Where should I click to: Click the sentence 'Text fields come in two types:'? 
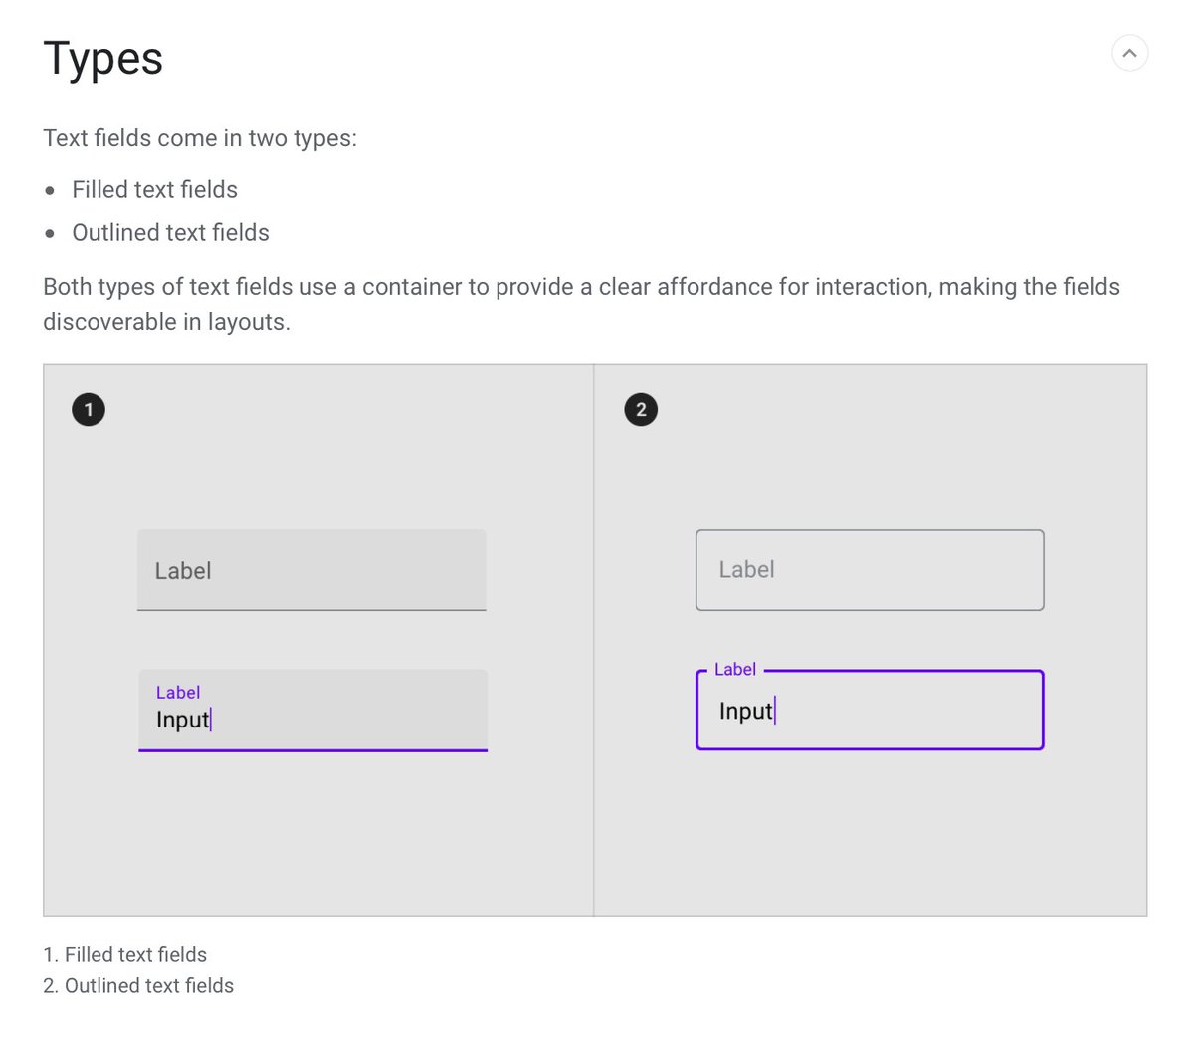click(200, 138)
